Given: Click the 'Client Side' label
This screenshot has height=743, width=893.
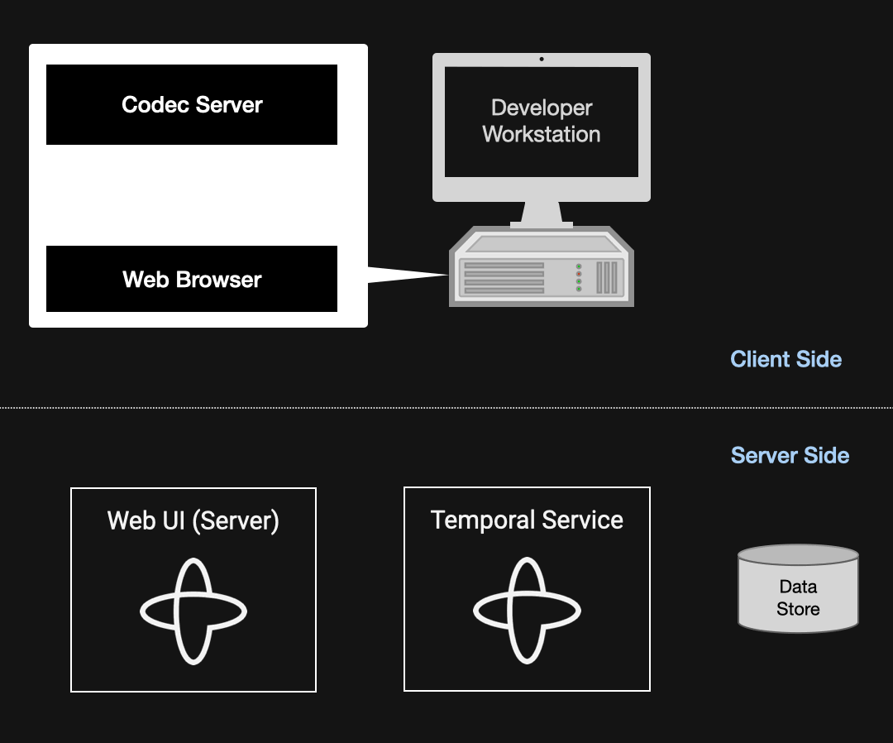Looking at the screenshot, I should point(786,360).
